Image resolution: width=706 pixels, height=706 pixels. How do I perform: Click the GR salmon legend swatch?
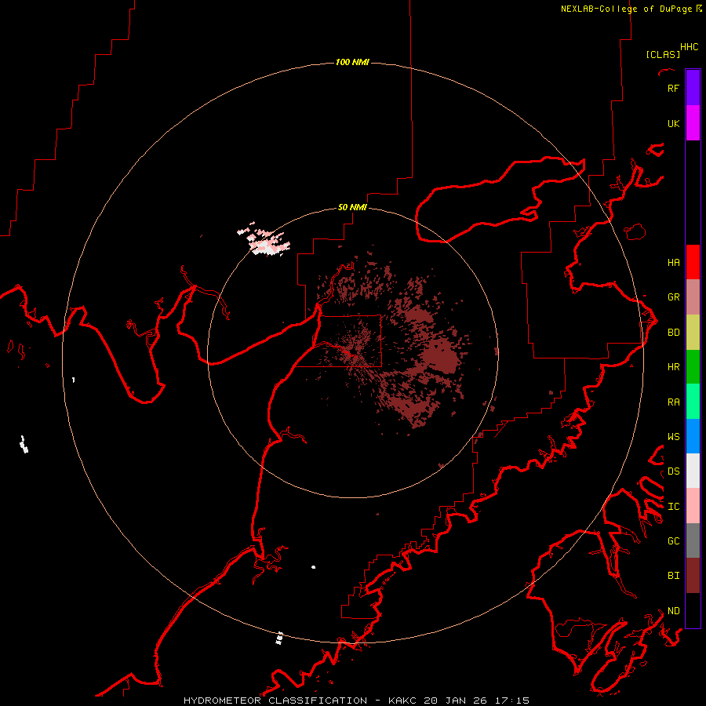693,297
